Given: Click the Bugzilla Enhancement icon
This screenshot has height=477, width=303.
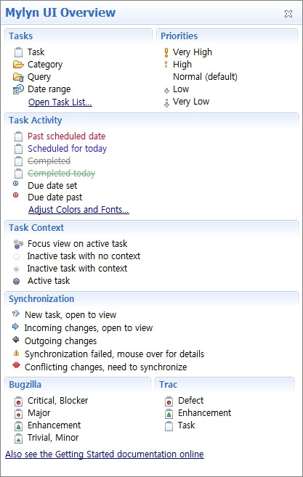Looking at the screenshot, I should 19,426.
